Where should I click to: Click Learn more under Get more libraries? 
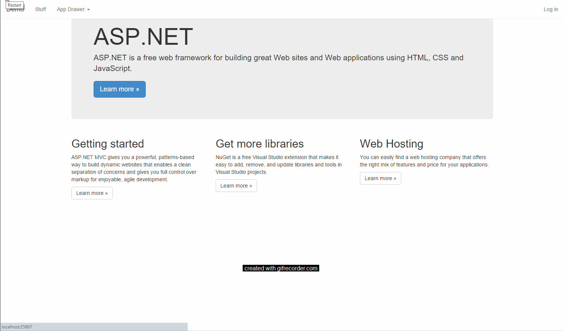(x=236, y=186)
